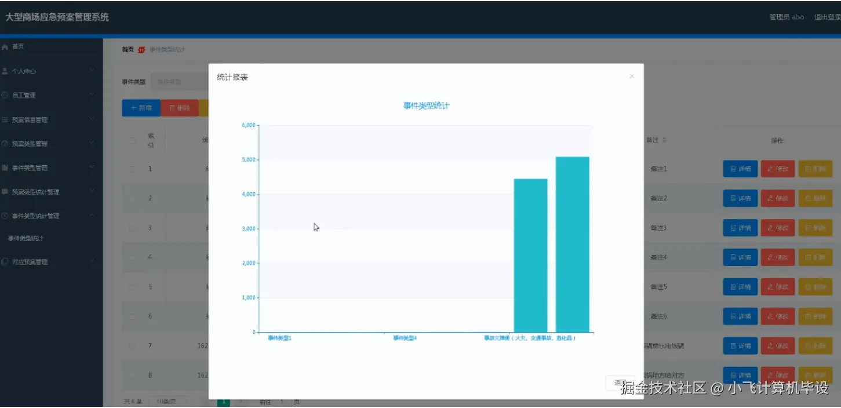Click 管理员 abo in the header
Image resolution: width=841 pixels, height=408 pixels.
click(x=787, y=17)
